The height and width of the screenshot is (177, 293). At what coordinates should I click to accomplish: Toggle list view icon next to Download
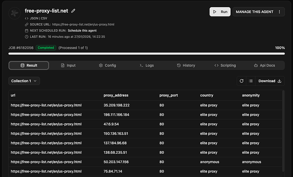point(251,81)
